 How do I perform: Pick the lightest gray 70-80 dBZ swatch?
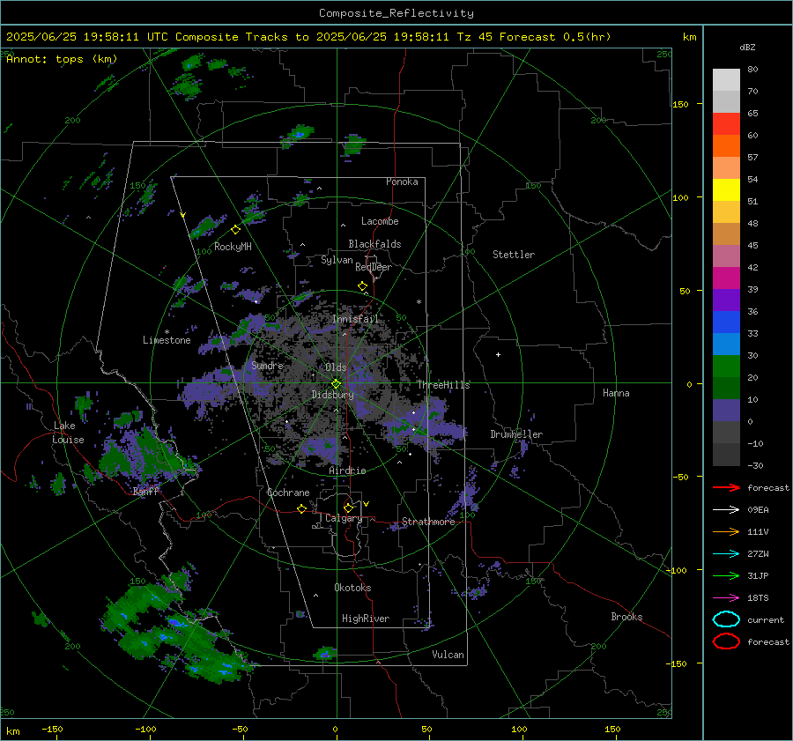click(726, 80)
